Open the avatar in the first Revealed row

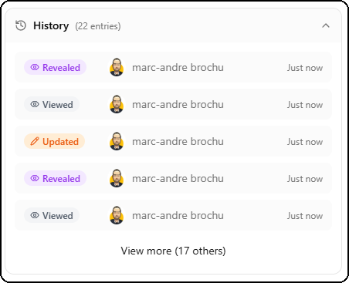(117, 67)
